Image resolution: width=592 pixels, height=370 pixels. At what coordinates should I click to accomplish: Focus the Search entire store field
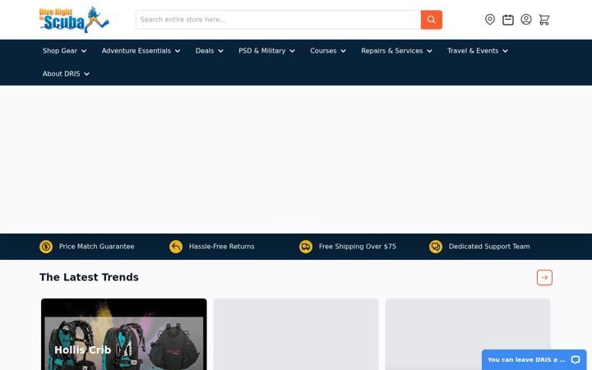click(x=278, y=20)
